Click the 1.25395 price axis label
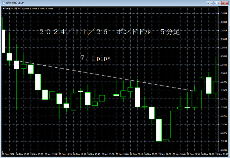 (223, 82)
